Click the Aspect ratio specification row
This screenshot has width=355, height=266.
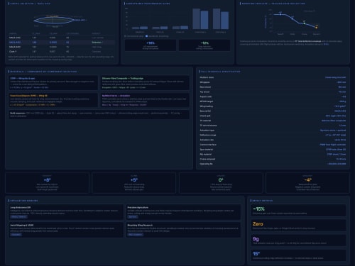[x=273, y=96]
